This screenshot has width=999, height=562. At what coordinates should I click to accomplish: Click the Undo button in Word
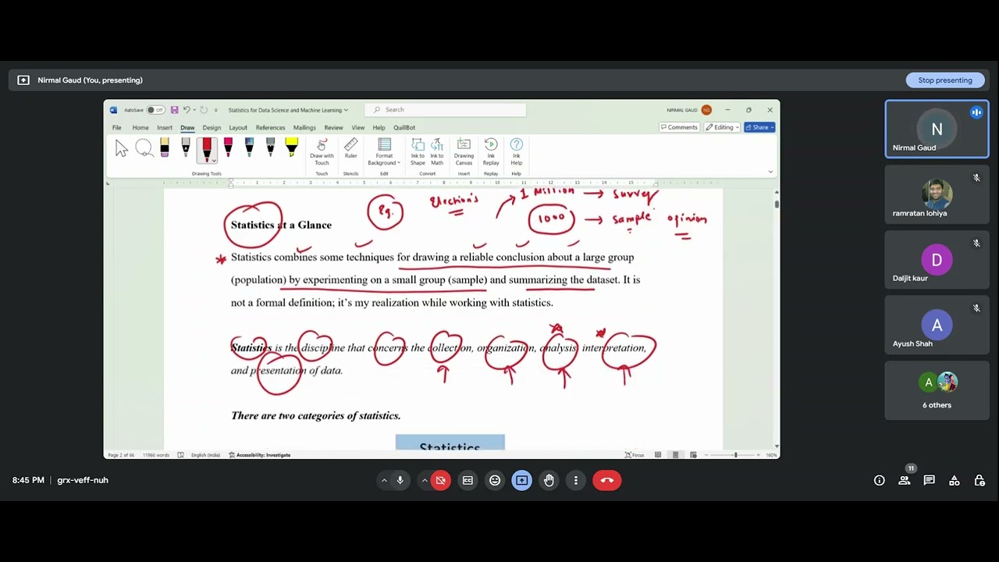(x=186, y=110)
